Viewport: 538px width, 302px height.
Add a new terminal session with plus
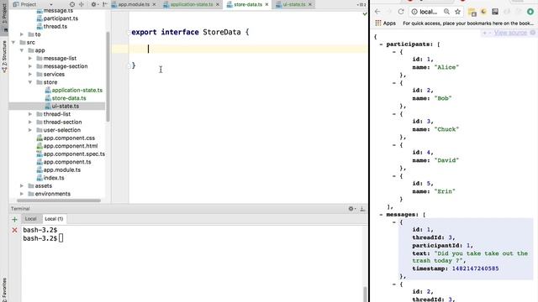point(14,219)
